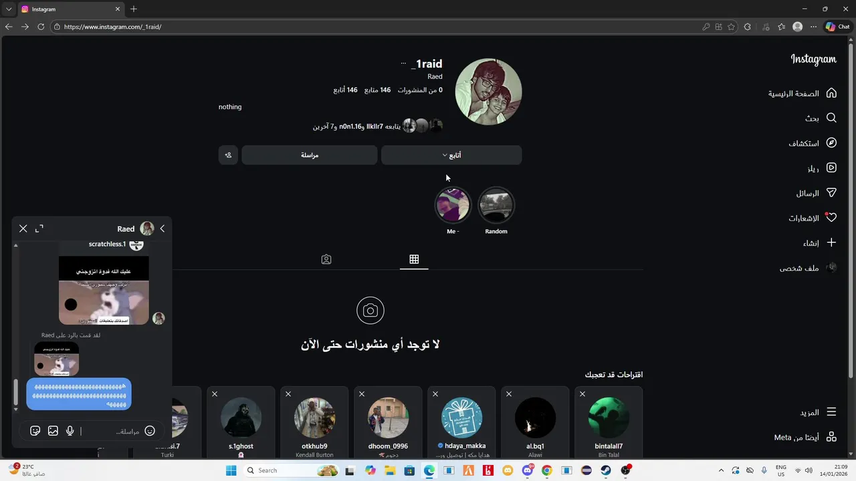Open Steam from the taskbar
The width and height of the screenshot is (856, 481).
click(606, 470)
